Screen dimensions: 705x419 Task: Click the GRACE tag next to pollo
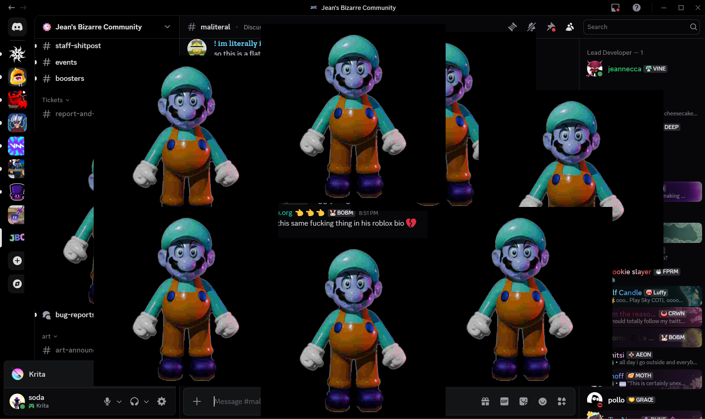(641, 400)
